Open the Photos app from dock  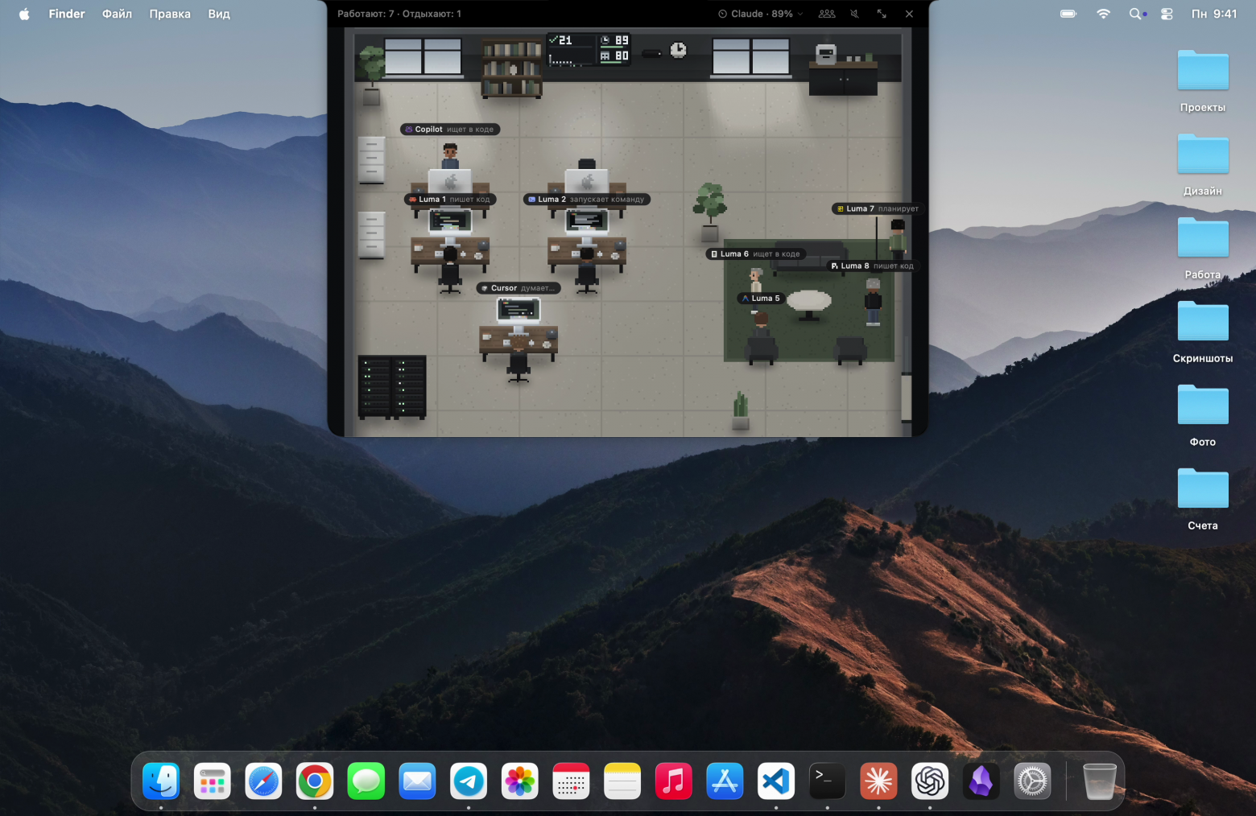[520, 781]
